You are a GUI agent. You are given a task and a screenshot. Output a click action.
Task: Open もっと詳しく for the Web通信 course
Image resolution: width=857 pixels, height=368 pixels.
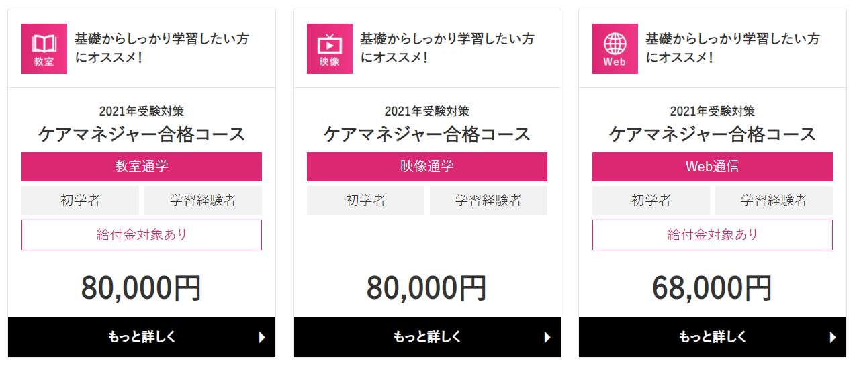(x=713, y=337)
